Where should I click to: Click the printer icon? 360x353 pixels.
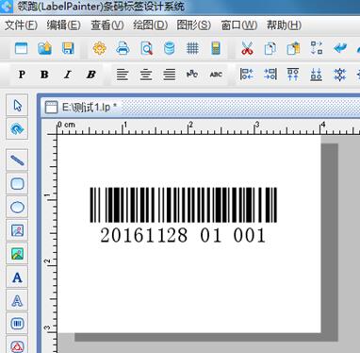[x=123, y=48]
